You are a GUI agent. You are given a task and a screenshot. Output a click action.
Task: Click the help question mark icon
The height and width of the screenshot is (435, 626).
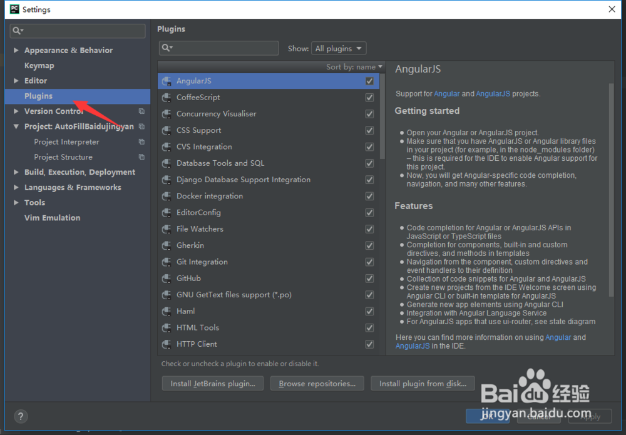pos(21,417)
